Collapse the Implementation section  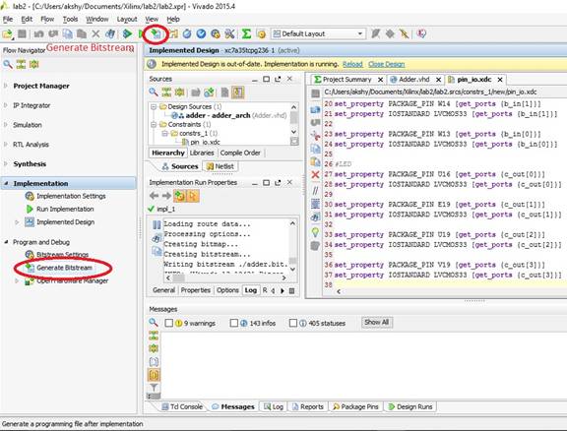(6, 183)
